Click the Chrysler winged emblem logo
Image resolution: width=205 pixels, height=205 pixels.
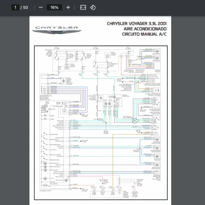(52, 32)
